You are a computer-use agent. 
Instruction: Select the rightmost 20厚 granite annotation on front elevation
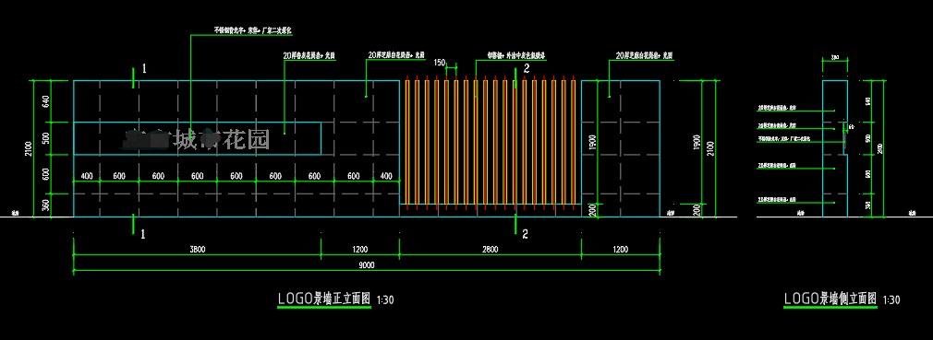[645, 55]
